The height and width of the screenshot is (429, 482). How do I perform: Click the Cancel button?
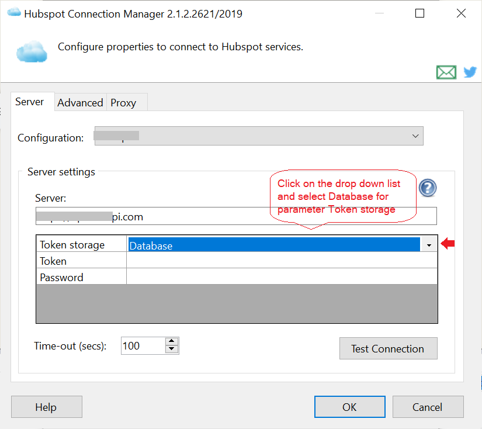click(428, 407)
